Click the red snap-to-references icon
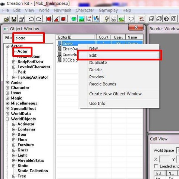179x179 pixels. (64, 19)
